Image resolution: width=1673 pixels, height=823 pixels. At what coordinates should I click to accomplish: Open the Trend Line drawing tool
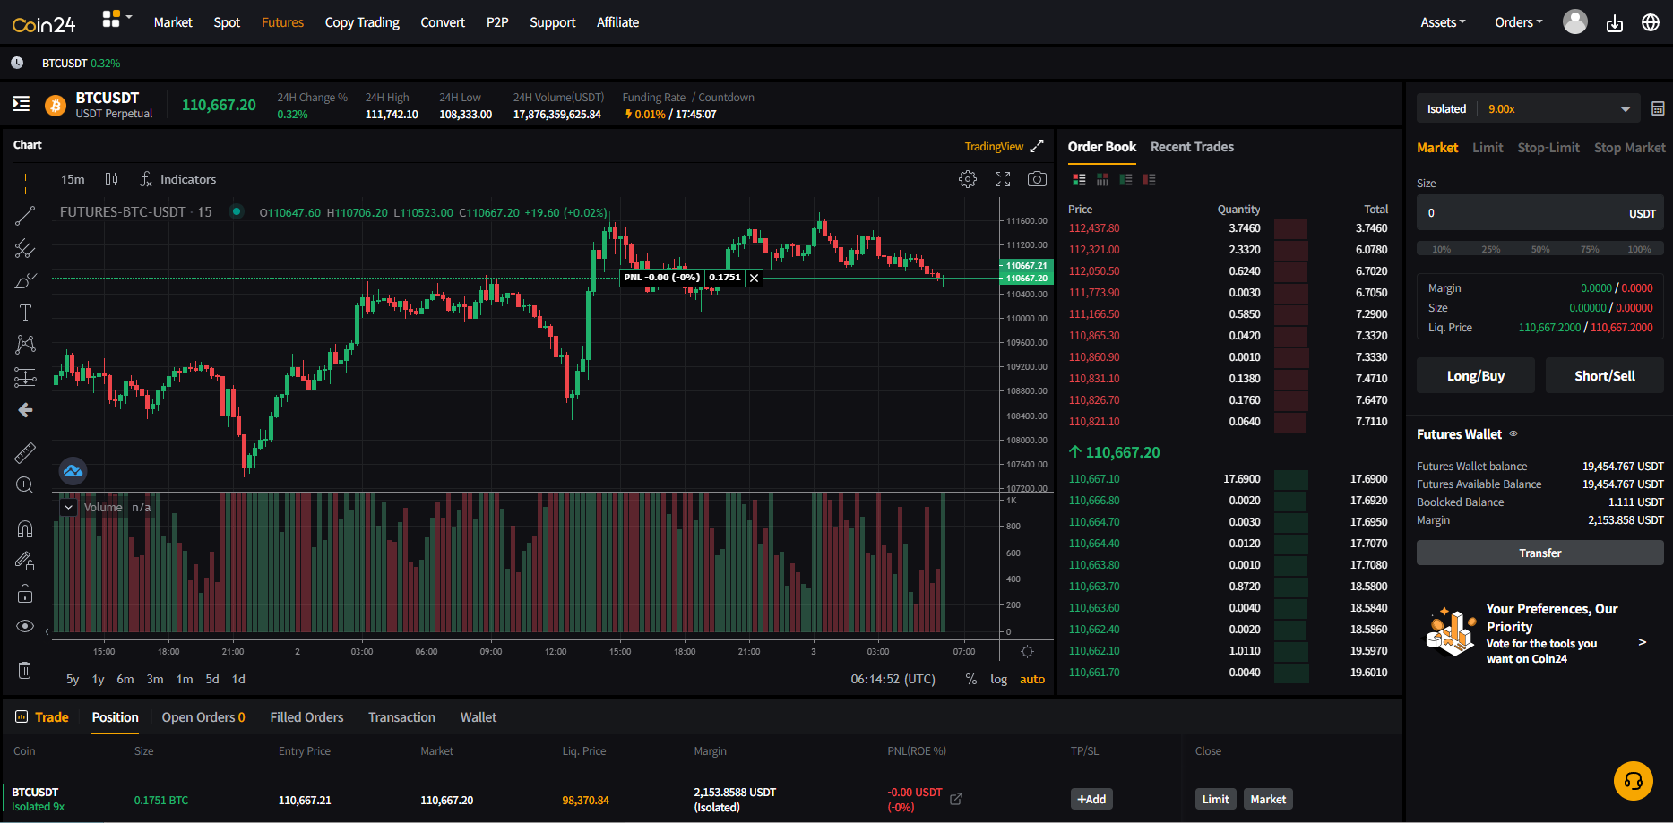25,215
